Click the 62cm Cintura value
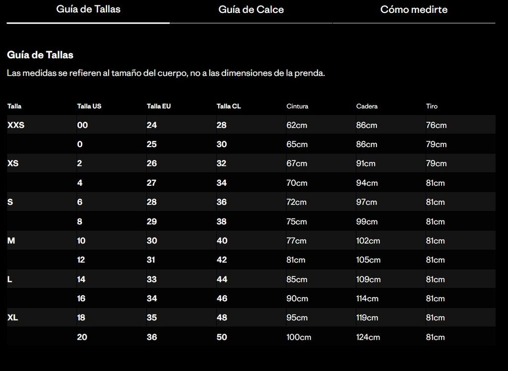The height and width of the screenshot is (371, 508). point(297,125)
